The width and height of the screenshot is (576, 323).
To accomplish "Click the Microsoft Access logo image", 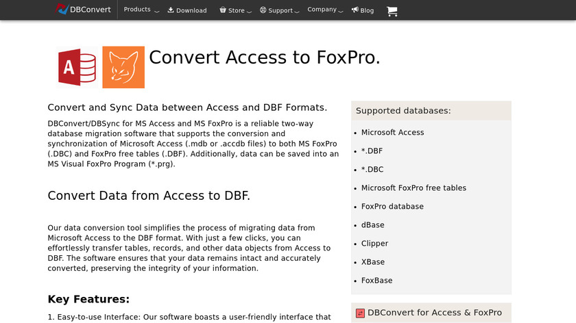I will click(x=77, y=67).
